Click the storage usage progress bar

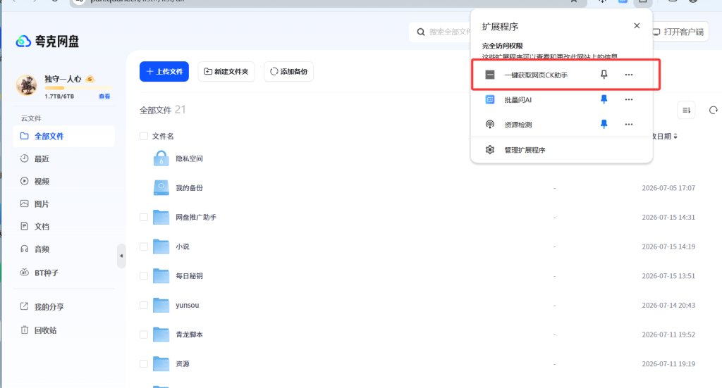pyautogui.click(x=78, y=88)
